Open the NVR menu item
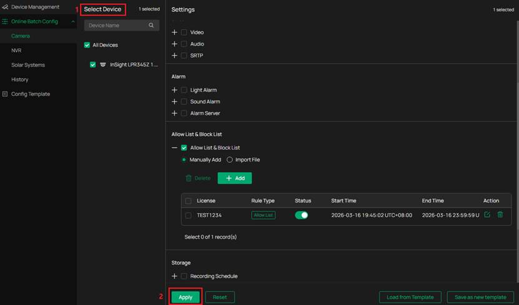The image size is (519, 305). (x=16, y=51)
